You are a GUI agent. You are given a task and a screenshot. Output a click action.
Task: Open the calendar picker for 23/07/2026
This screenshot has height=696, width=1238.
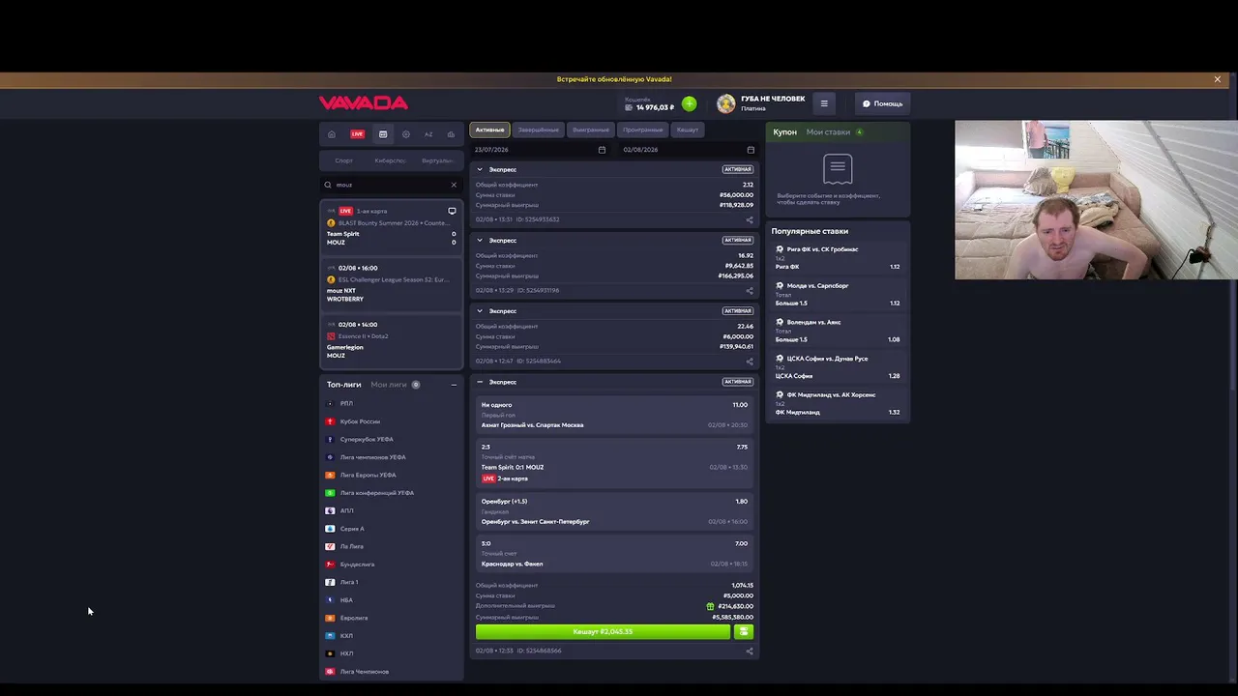coord(602,150)
